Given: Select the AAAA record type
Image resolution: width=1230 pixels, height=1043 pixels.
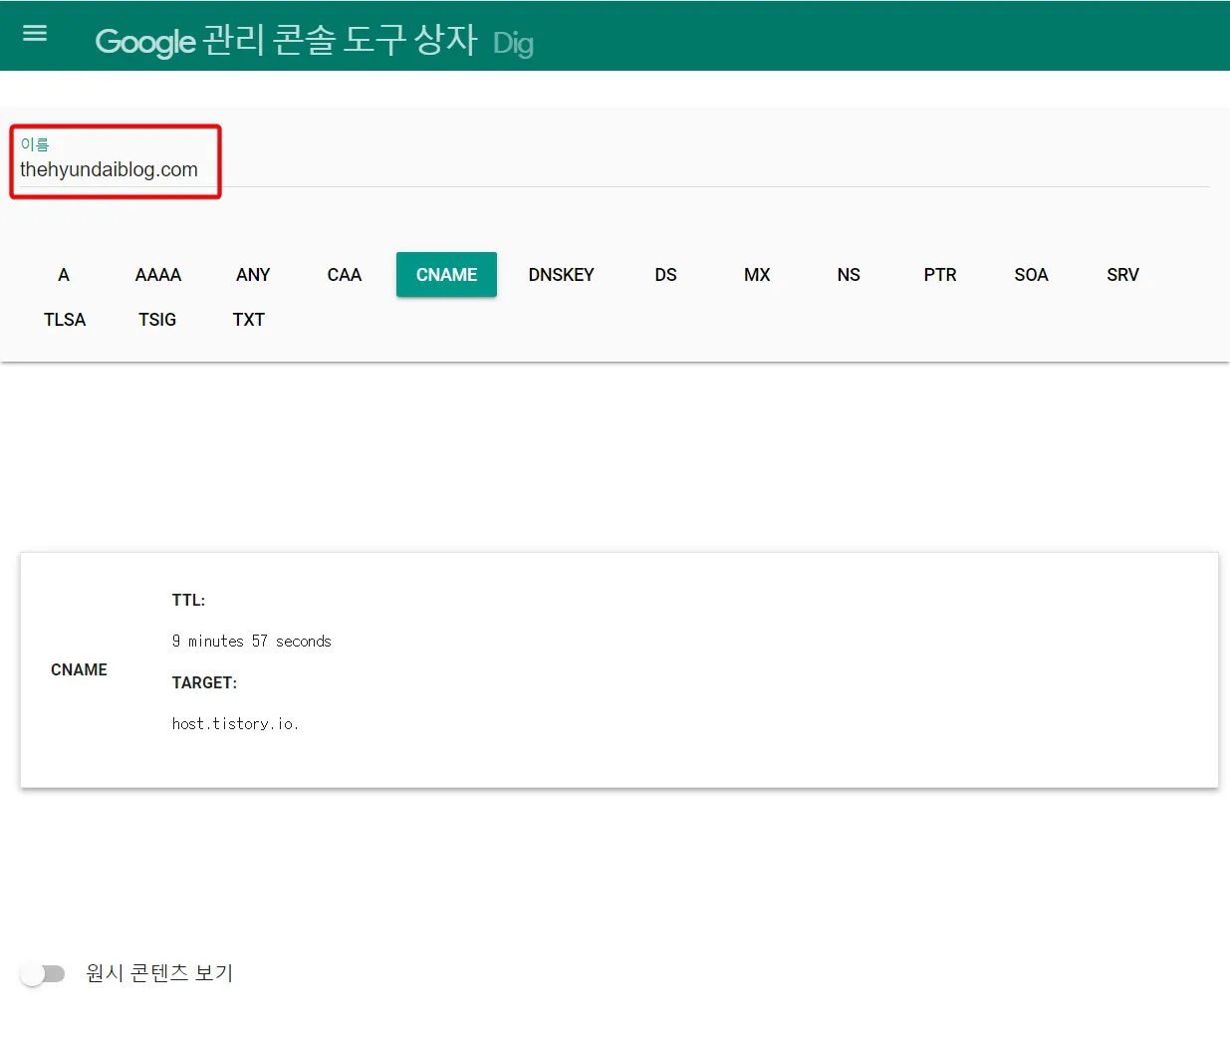Looking at the screenshot, I should tap(158, 275).
